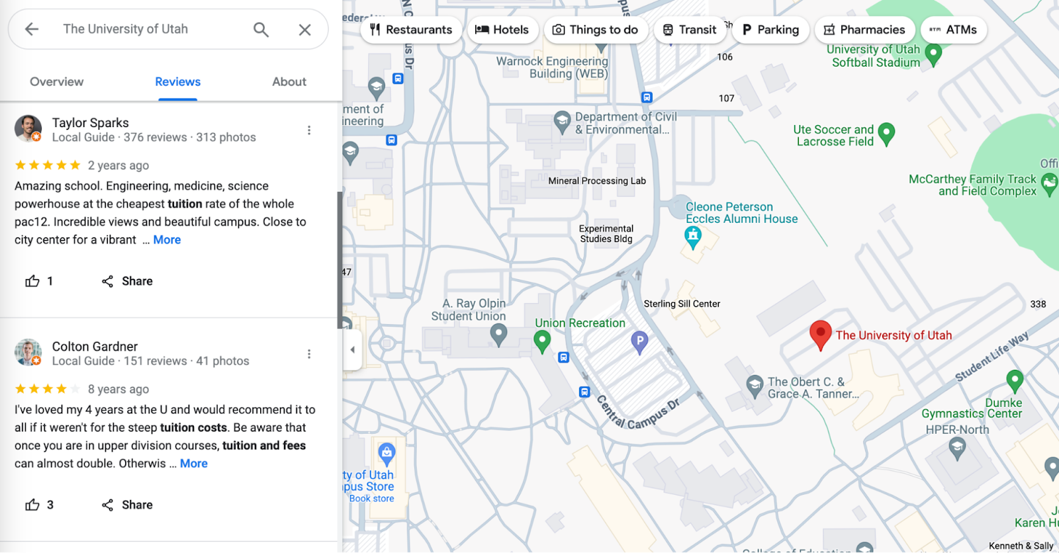This screenshot has width=1059, height=553.
Task: Select the Robert C. & Grace A. Tanner marker
Action: [x=755, y=386]
